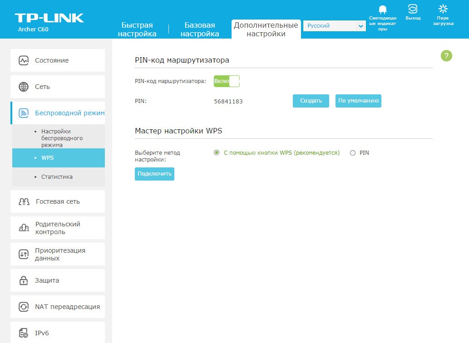Switch to the Базовая настройка tab
Image resolution: width=469 pixels, height=343 pixels.
pyautogui.click(x=200, y=29)
